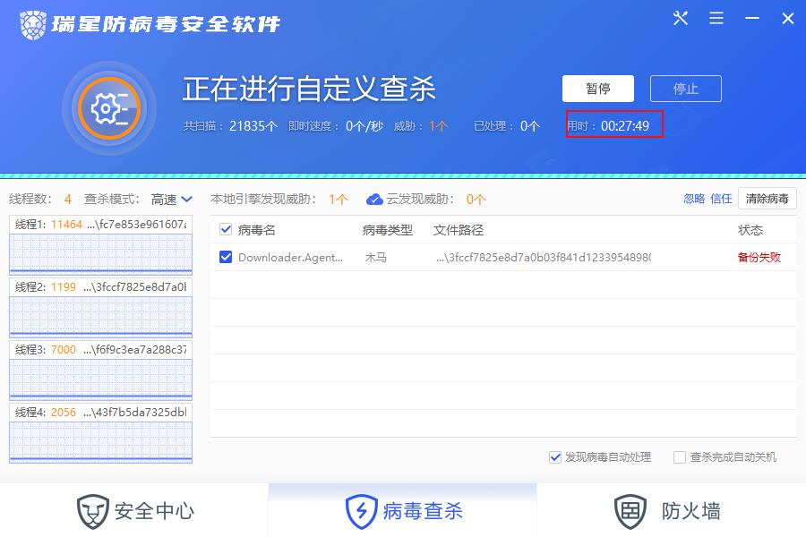Image resolution: width=806 pixels, height=537 pixels.
Task: Click the 病毒类型 column header
Action: (388, 230)
